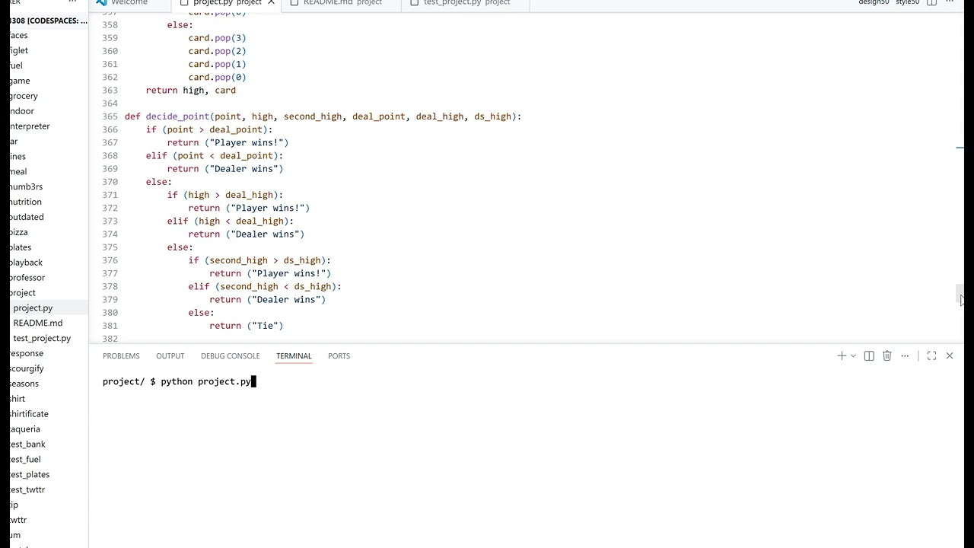
Task: Close the project.py editor tab
Action: [x=271, y=3]
